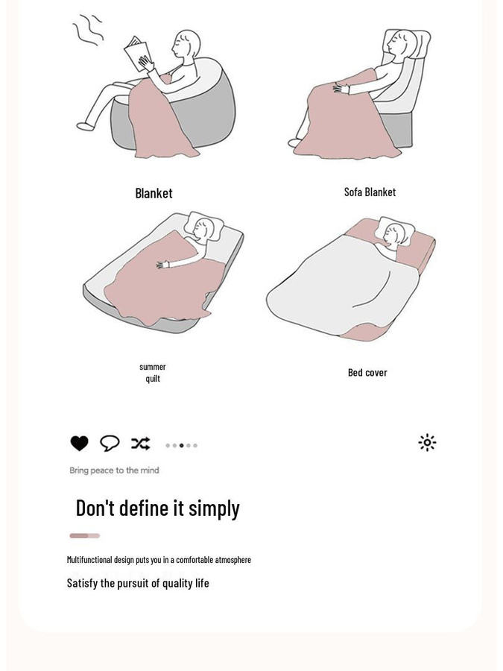The width and height of the screenshot is (503, 671).
Task: Tap the shuffle arrows icon
Action: click(x=141, y=444)
